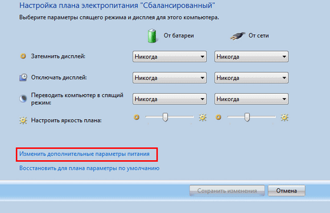The image size is (330, 213).
Task: Click the power plug icon
Action: point(237,36)
